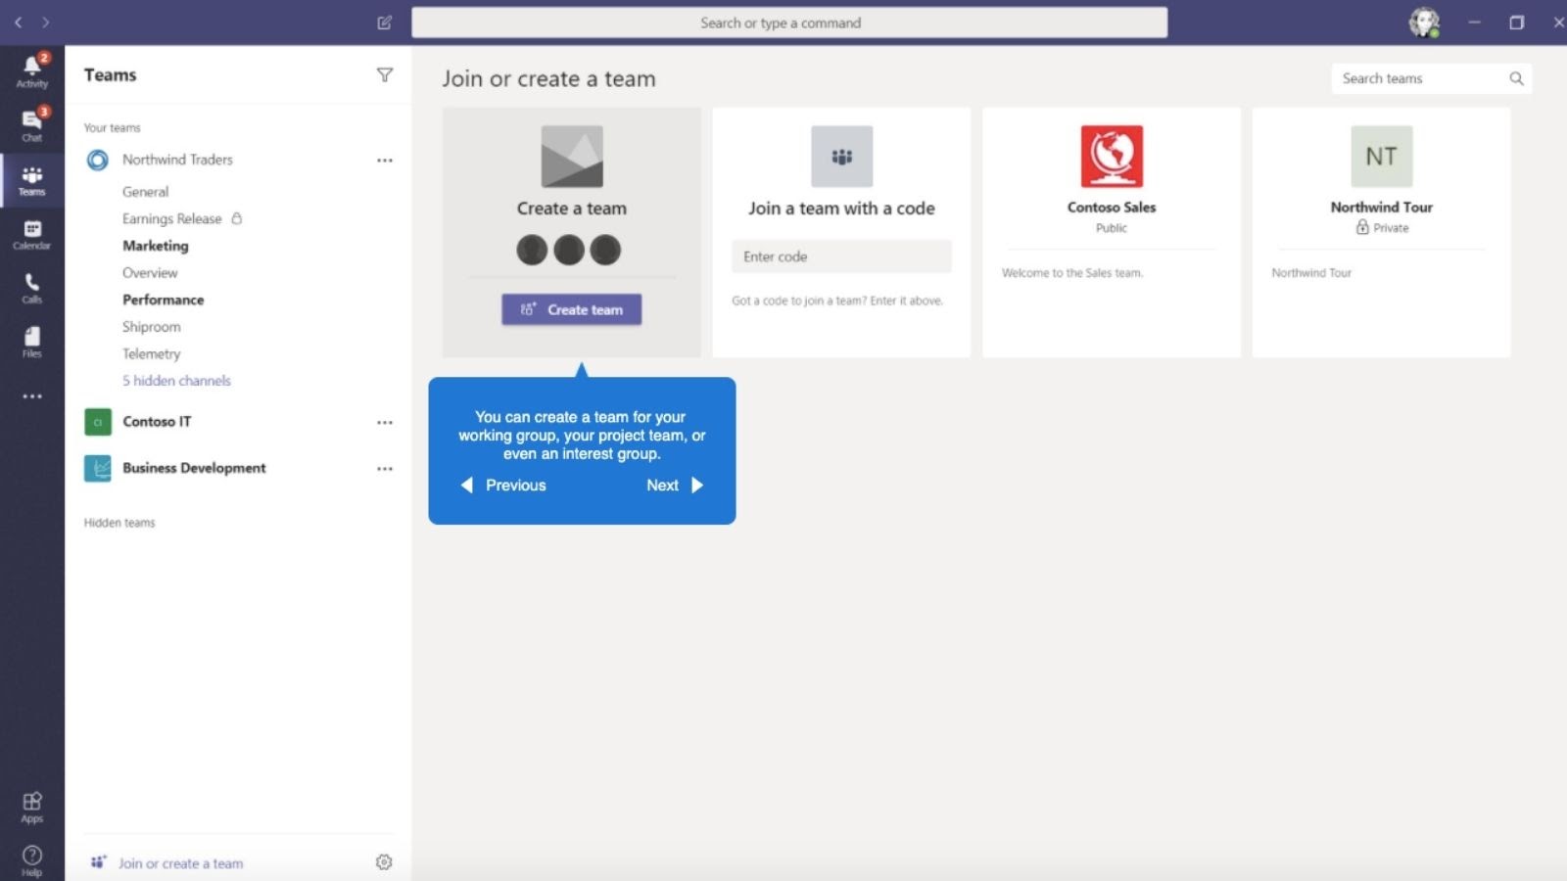Open the user profile avatar
The height and width of the screenshot is (881, 1567).
[x=1424, y=22]
